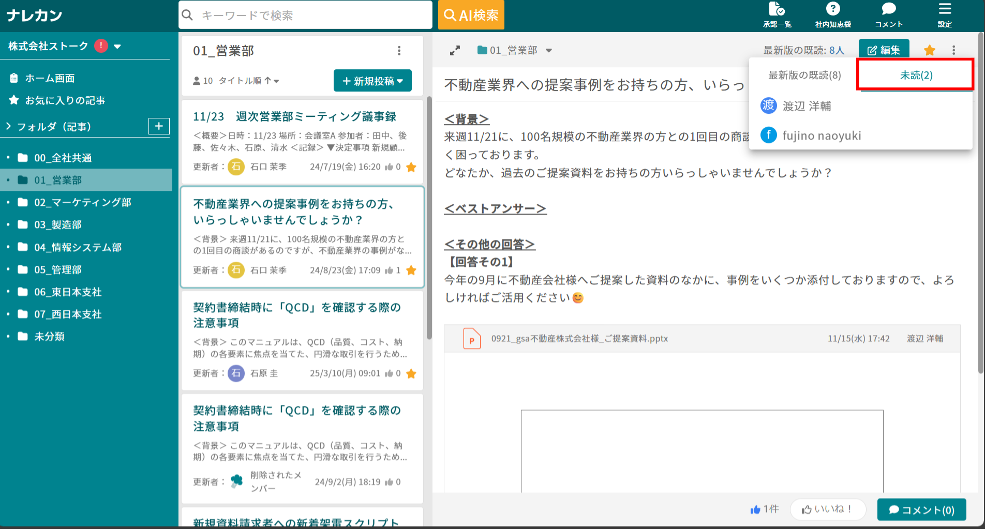Open the コメント icon in the top bar
985x529 pixels.
point(888,14)
